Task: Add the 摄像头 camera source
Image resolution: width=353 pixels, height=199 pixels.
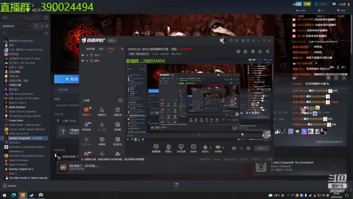Action: 169,149
